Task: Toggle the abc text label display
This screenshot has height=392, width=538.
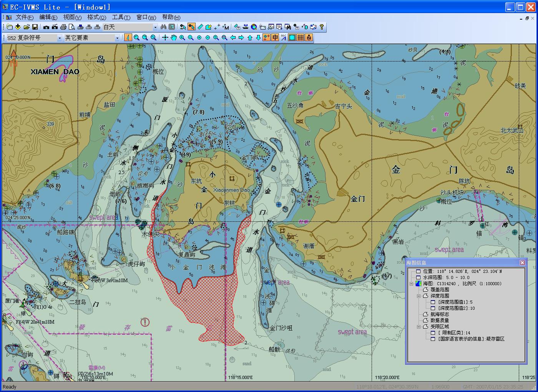Action: pos(284,38)
